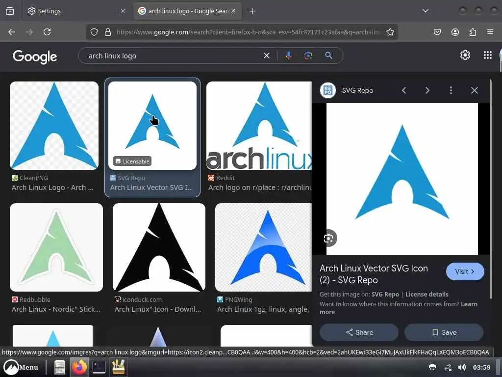Viewport: 502px width, 377px height.
Task: Open the iconduck.com black Arch icon thumbnail
Action: point(159,247)
